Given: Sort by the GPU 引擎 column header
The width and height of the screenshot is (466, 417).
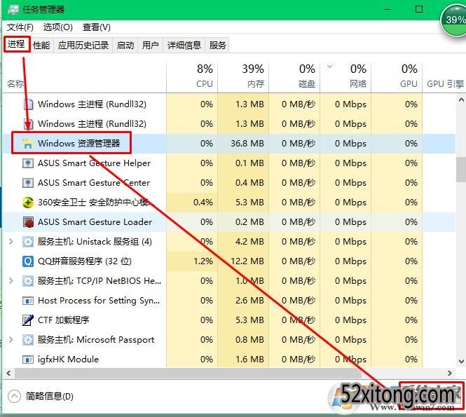Looking at the screenshot, I should pyautogui.click(x=444, y=77).
